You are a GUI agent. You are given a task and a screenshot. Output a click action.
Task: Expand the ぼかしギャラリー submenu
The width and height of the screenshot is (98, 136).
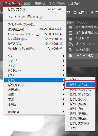(35, 85)
